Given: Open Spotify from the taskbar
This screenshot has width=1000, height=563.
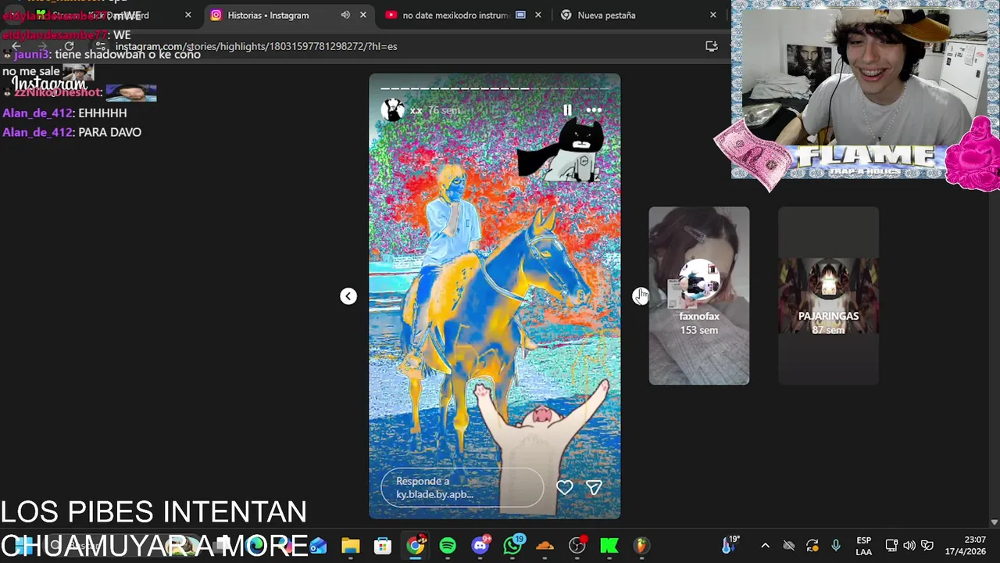Looking at the screenshot, I should (448, 546).
